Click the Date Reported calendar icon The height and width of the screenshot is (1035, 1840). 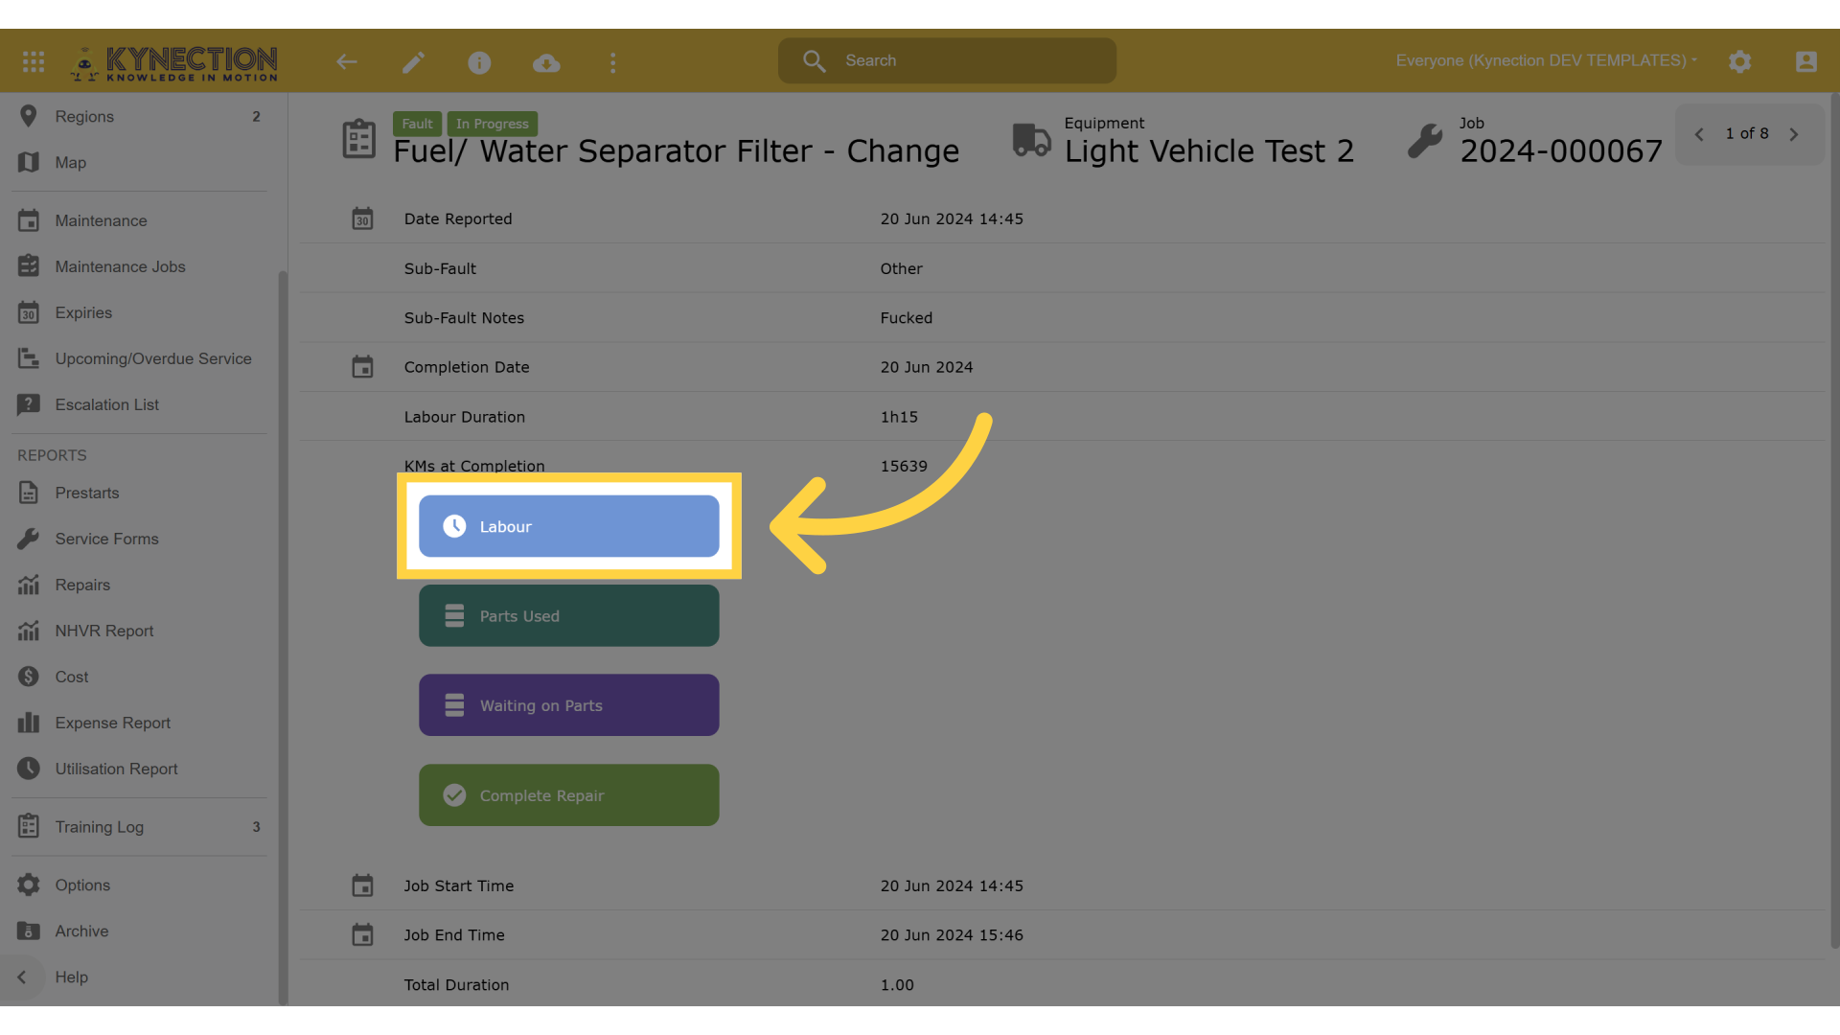pos(362,218)
